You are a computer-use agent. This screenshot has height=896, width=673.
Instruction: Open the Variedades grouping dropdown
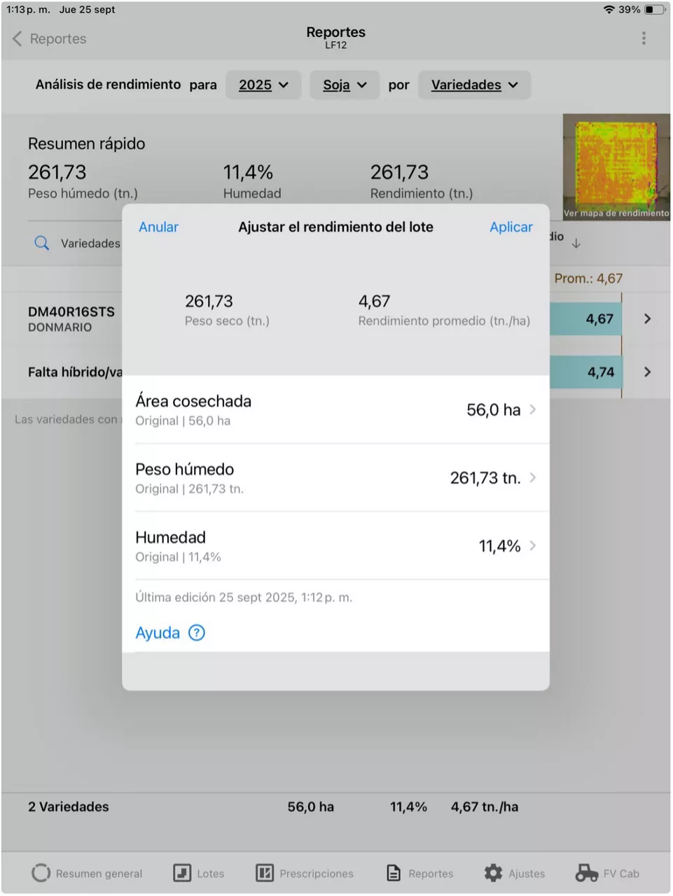[x=474, y=85]
